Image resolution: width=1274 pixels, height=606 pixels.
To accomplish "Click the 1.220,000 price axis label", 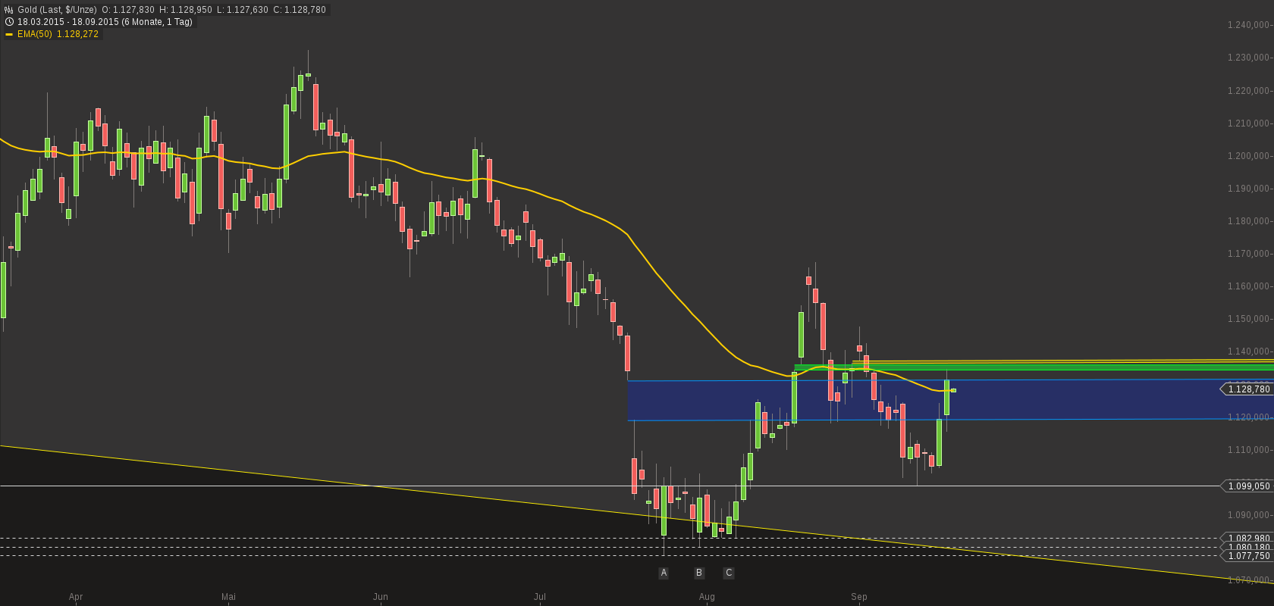I will (x=1248, y=91).
